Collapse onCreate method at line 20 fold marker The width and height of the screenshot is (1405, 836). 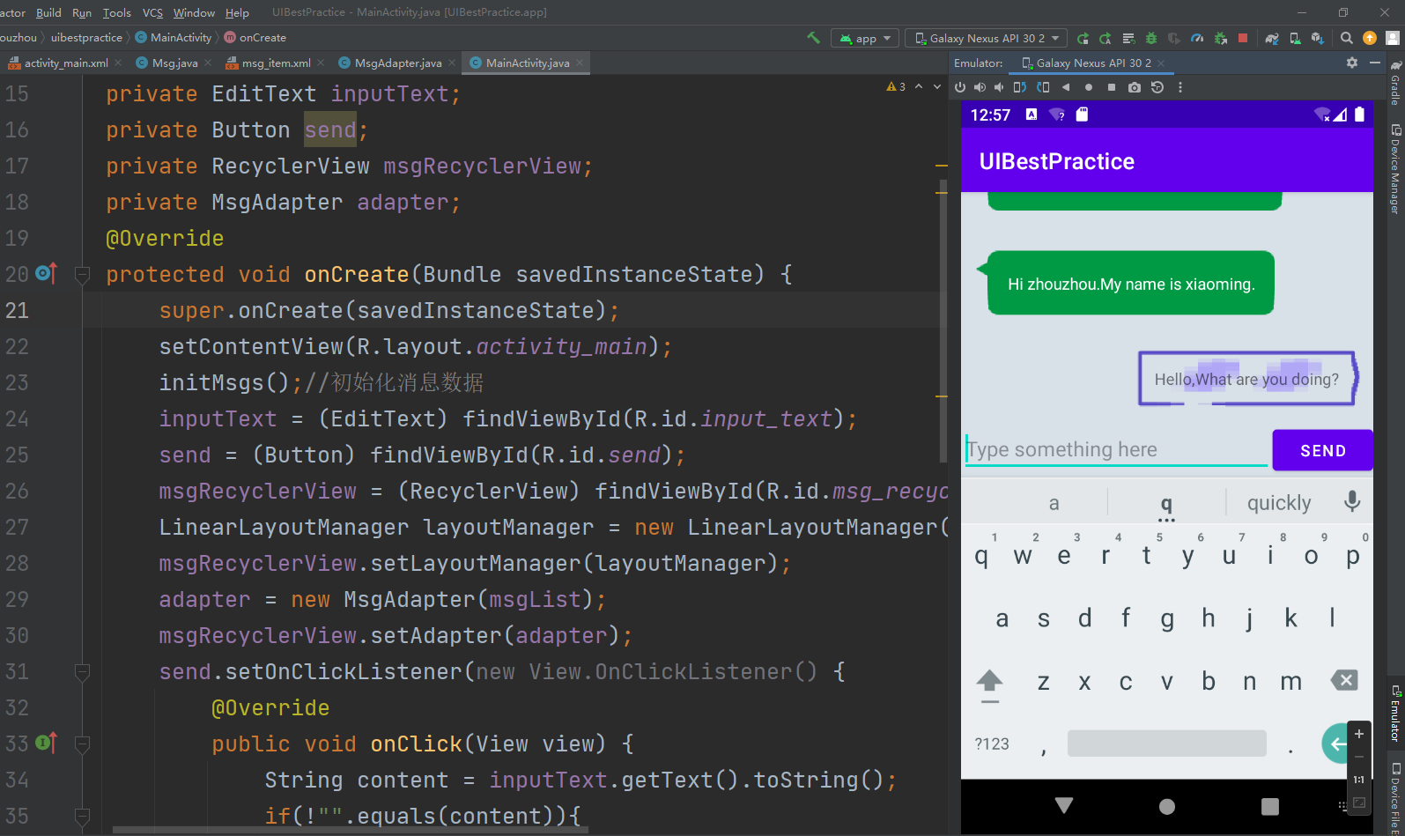pos(83,275)
